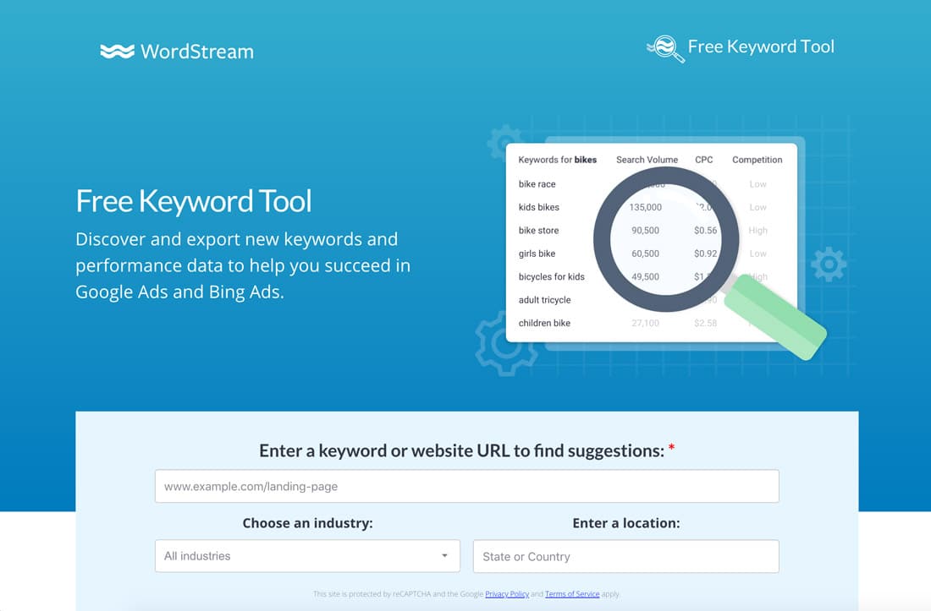This screenshot has width=931, height=611.
Task: Click the 135,000 search volume value
Action: pyautogui.click(x=646, y=207)
